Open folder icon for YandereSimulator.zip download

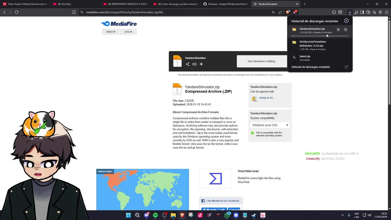(x=294, y=30)
